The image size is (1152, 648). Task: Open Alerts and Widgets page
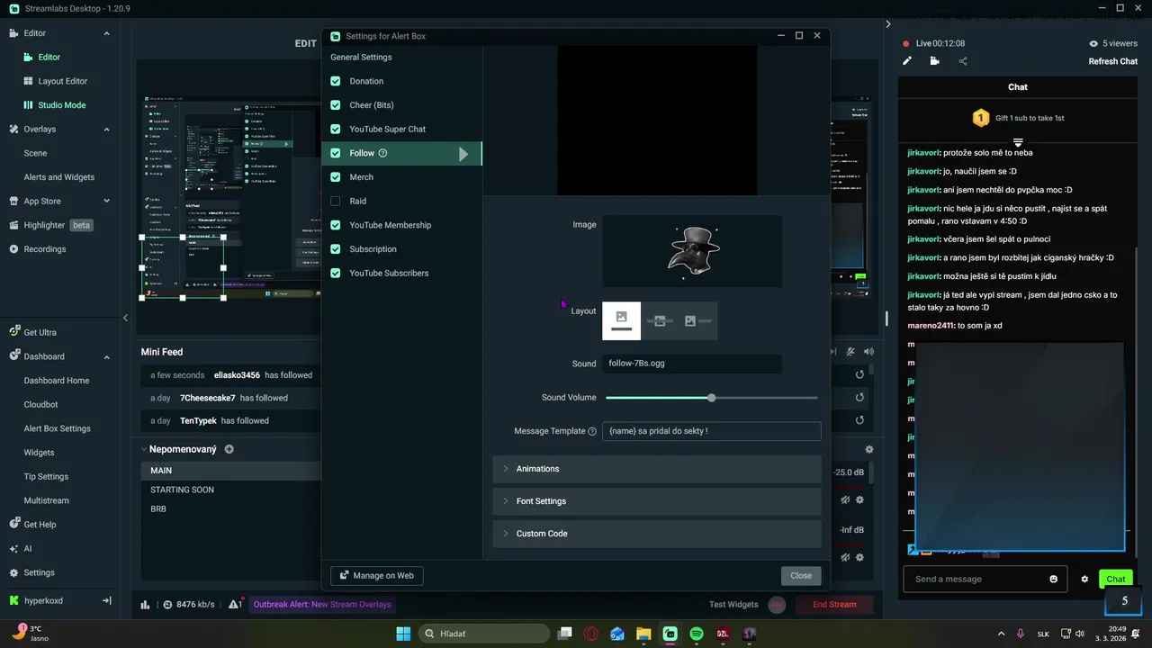(x=59, y=177)
